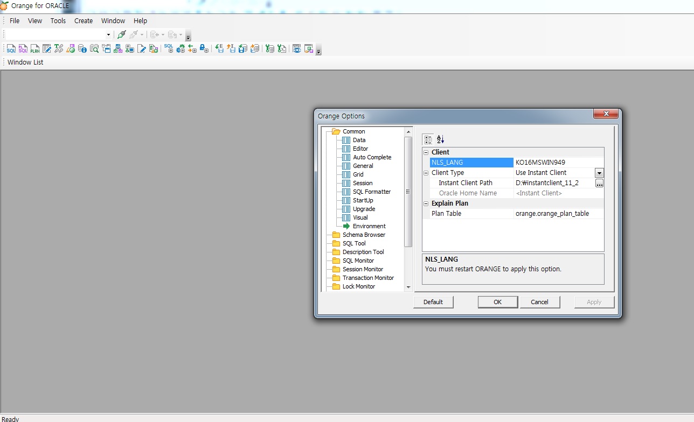Select the Lock Monitor folder in tree

point(358,286)
